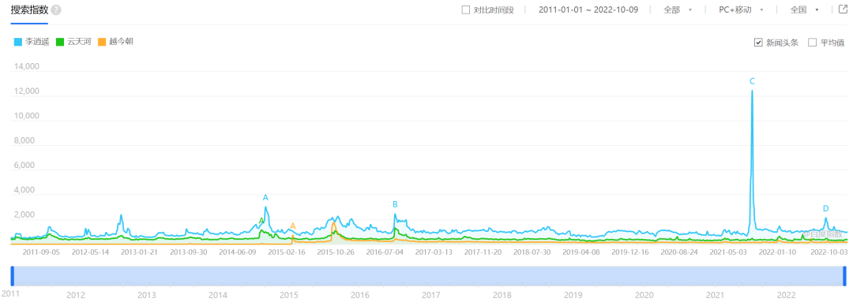This screenshot has height=306, width=853.
Task: Open the 全部 time range dropdown
Action: point(678,9)
